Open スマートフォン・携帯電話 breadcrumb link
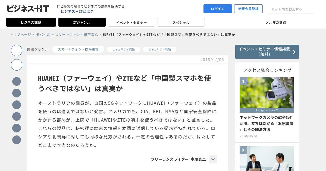326x171 pixels. click(77, 34)
